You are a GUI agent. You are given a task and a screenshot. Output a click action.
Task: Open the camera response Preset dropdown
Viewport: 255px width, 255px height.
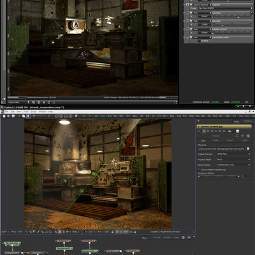(225, 8)
